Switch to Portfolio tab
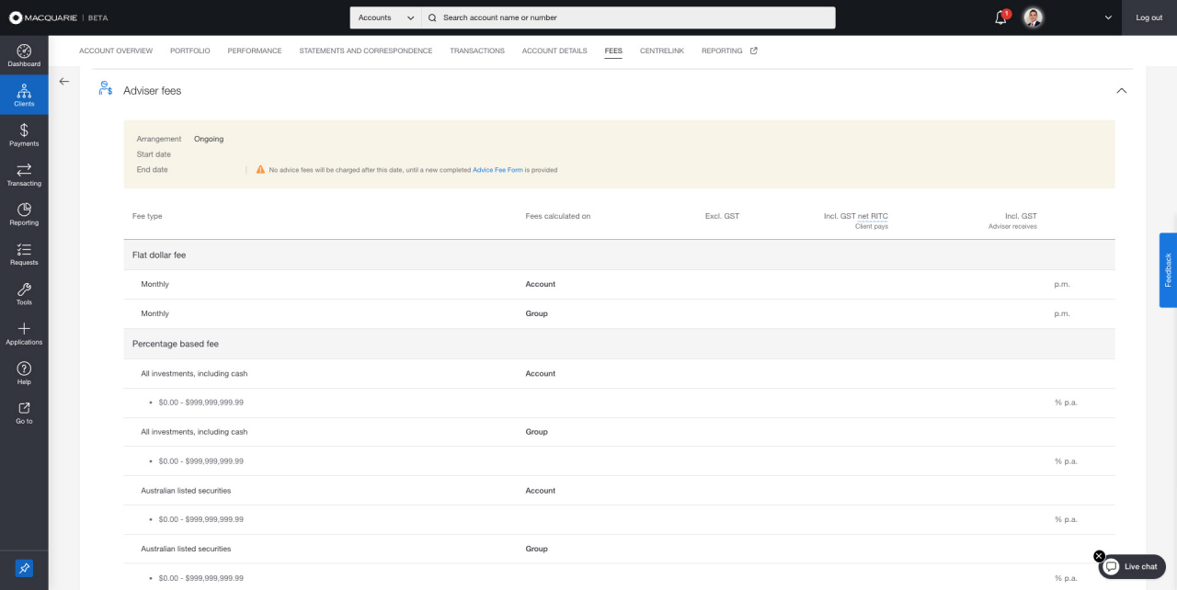Viewport: 1177px width, 590px height. pos(190,51)
